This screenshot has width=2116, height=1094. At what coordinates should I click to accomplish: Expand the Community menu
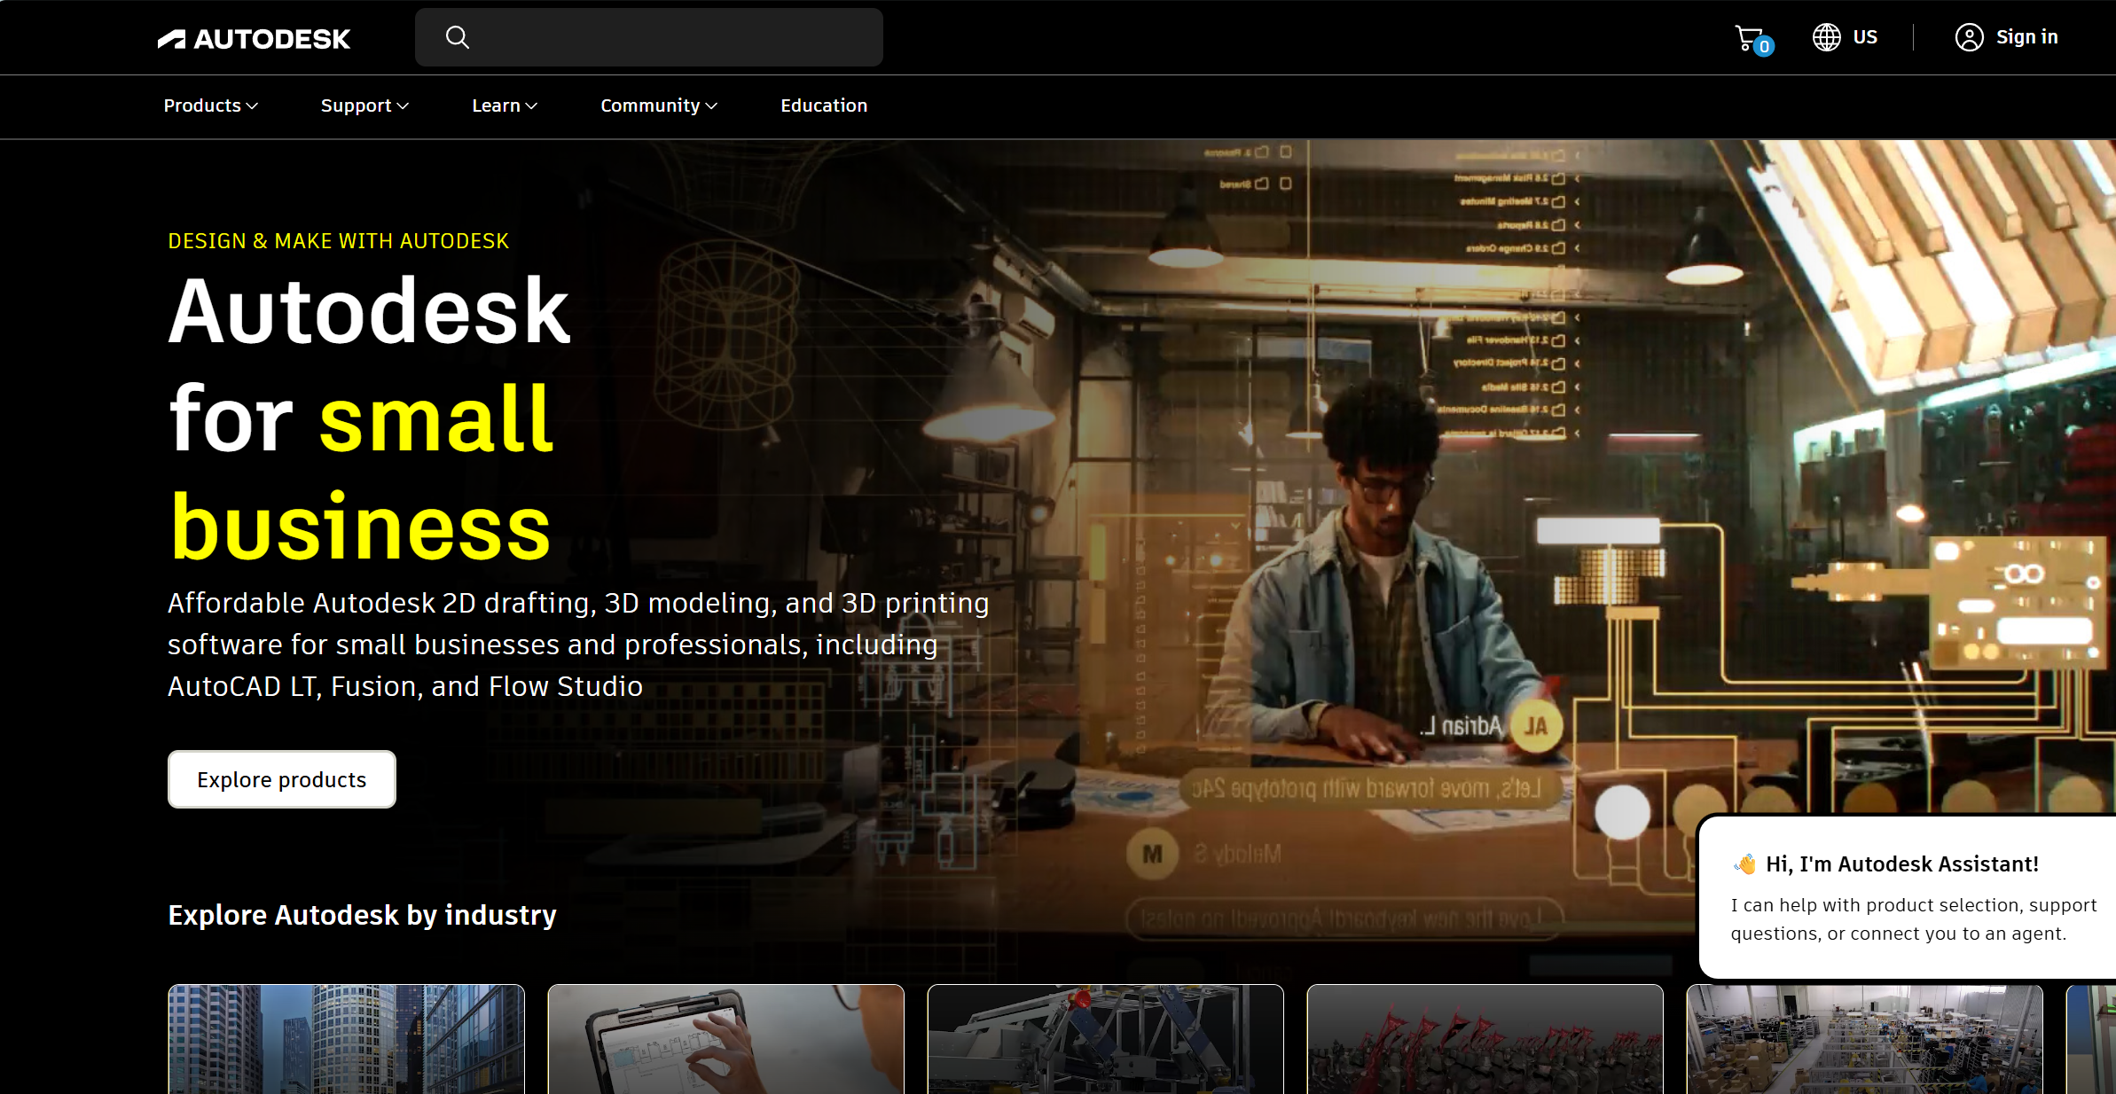coord(659,105)
